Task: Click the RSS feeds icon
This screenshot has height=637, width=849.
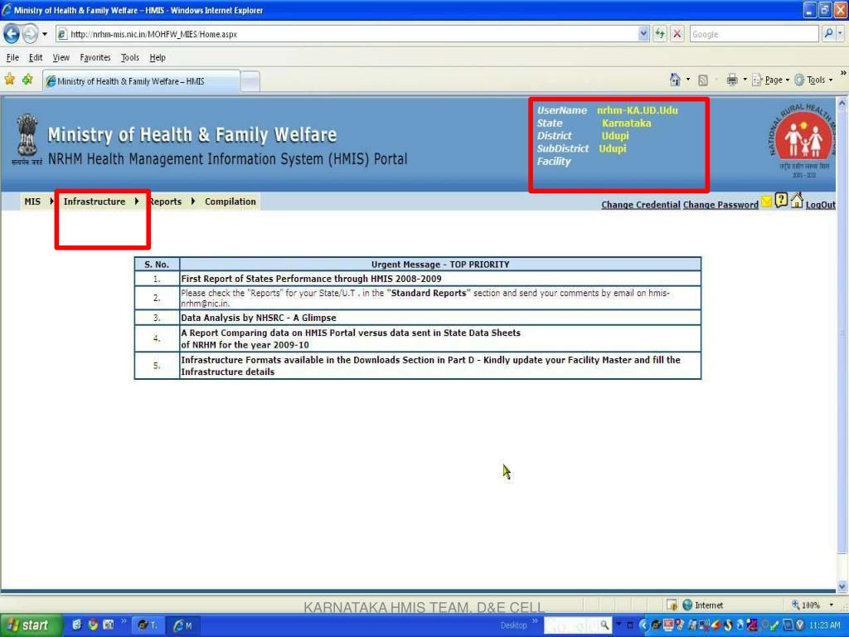Action: click(x=703, y=80)
